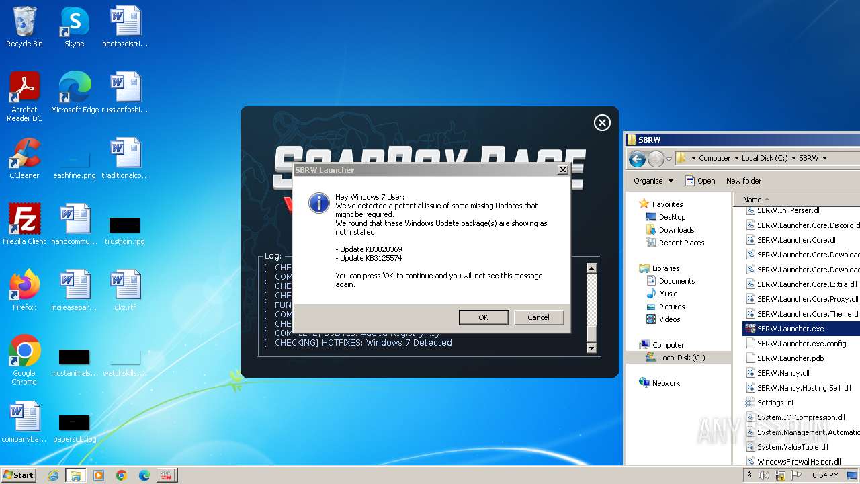Click Open in the Explorer toolbar
860x484 pixels.
(x=700, y=181)
